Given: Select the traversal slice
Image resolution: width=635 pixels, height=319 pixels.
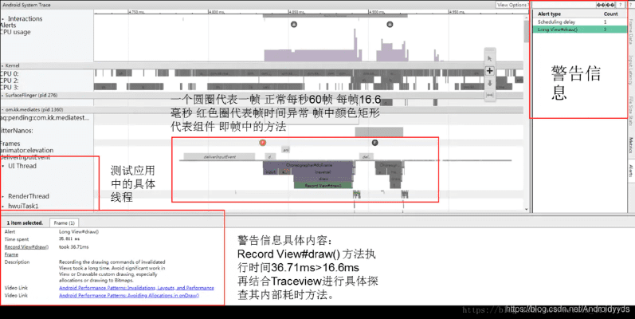Looking at the screenshot, I should point(323,172).
